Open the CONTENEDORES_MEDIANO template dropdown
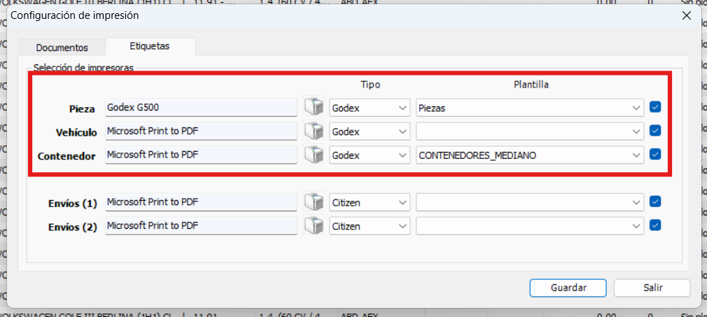Screen dimensions: 707x317 pos(529,155)
